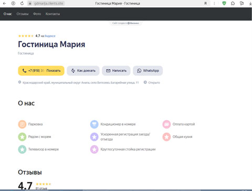Click the WhatsApp logo icon
The height and width of the screenshot is (191, 252).
(139, 71)
